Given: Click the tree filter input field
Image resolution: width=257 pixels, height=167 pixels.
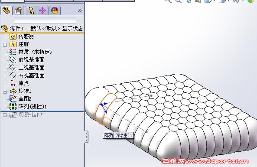Looking at the screenshot, I should 45,20.
